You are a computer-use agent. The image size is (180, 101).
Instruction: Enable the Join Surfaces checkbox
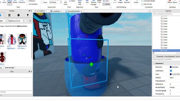pos(27,4)
